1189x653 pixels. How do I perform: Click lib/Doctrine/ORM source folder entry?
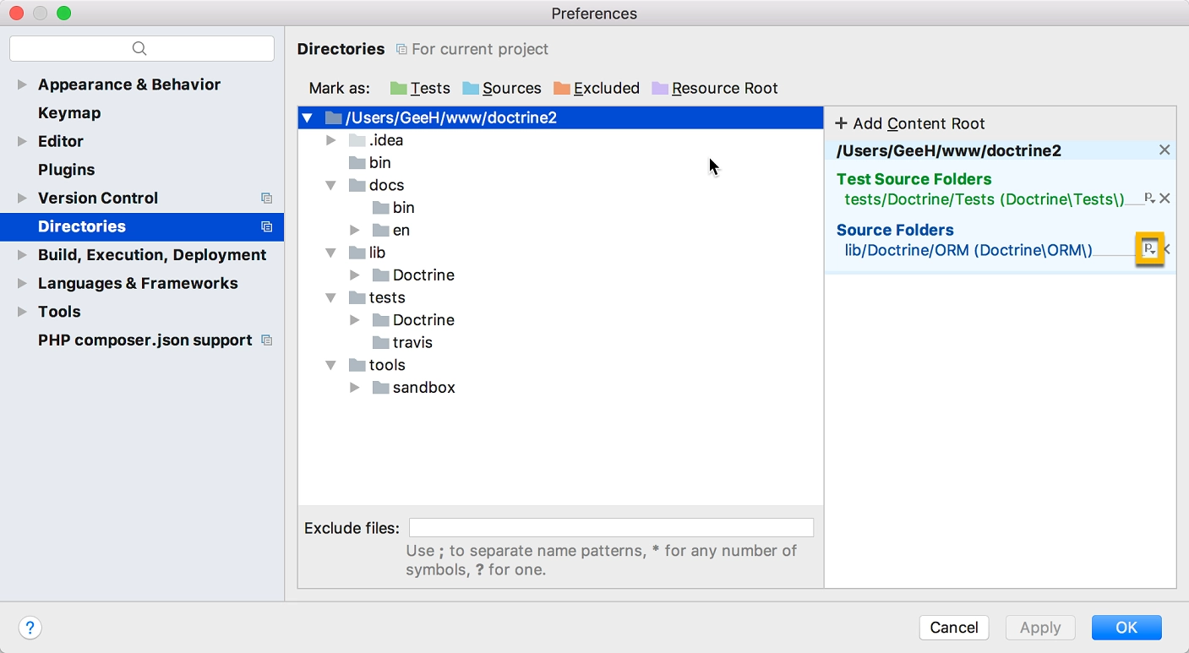pos(968,250)
